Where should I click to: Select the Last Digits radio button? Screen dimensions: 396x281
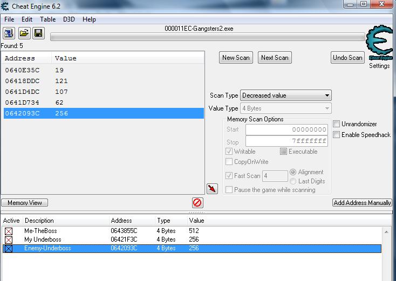pyautogui.click(x=293, y=181)
